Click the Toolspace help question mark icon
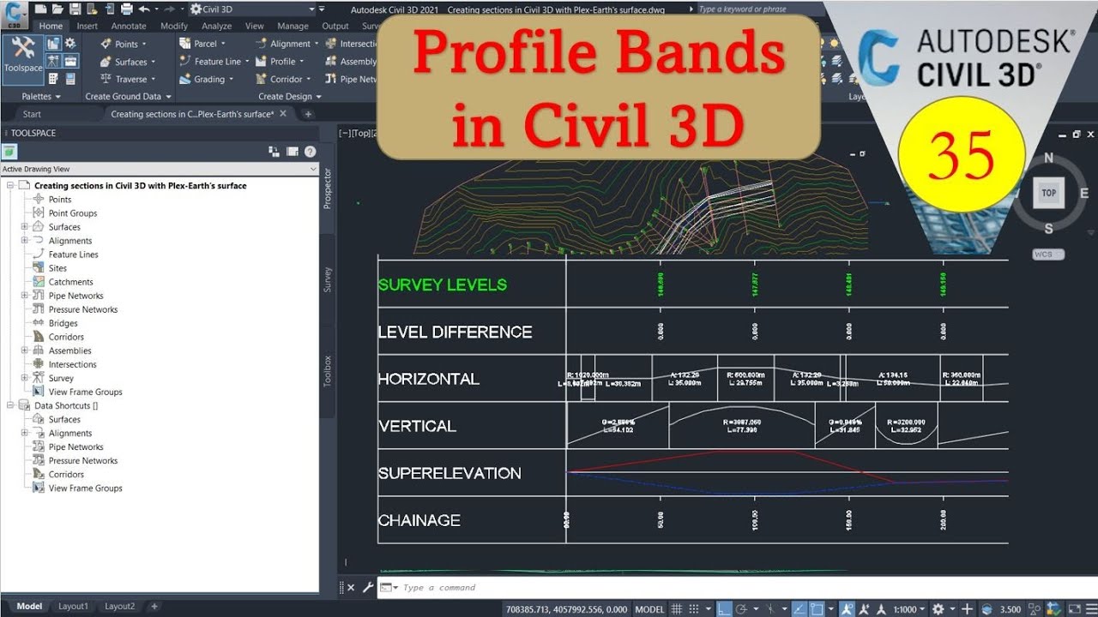 point(311,152)
